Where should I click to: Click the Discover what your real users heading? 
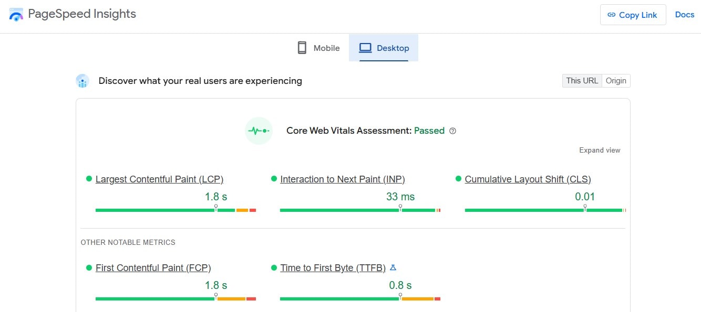click(200, 81)
